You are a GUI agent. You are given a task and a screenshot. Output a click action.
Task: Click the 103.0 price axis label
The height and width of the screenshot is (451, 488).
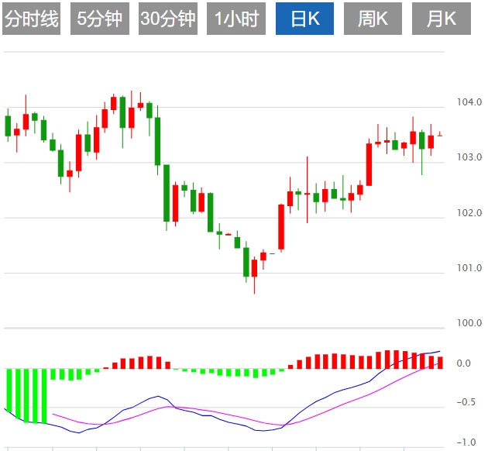[x=469, y=157]
